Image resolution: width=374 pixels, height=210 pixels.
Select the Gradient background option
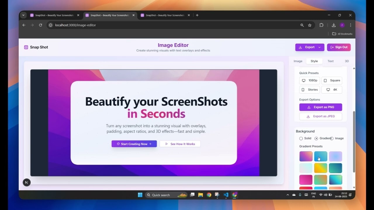316,139
